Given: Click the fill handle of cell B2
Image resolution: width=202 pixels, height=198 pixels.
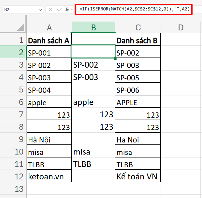Looking at the screenshot, I should [115, 58].
